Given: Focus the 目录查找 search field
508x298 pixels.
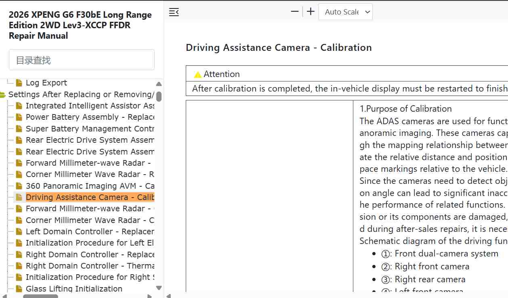Looking at the screenshot, I should [82, 60].
